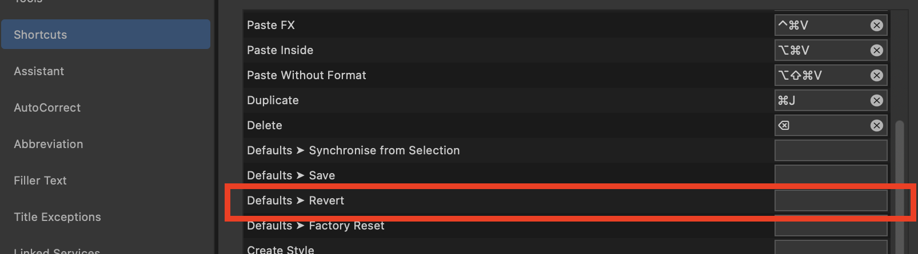Viewport: 918px width, 254px height.
Task: Open the Filler Text section
Action: pos(40,181)
